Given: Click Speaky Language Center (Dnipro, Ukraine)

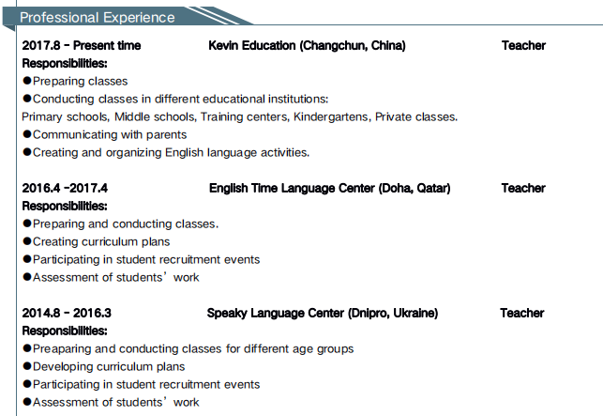Looking at the screenshot, I should (x=323, y=313).
